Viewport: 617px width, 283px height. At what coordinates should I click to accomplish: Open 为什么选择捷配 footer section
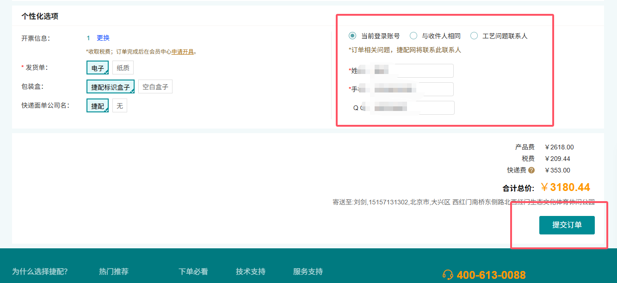[40, 271]
